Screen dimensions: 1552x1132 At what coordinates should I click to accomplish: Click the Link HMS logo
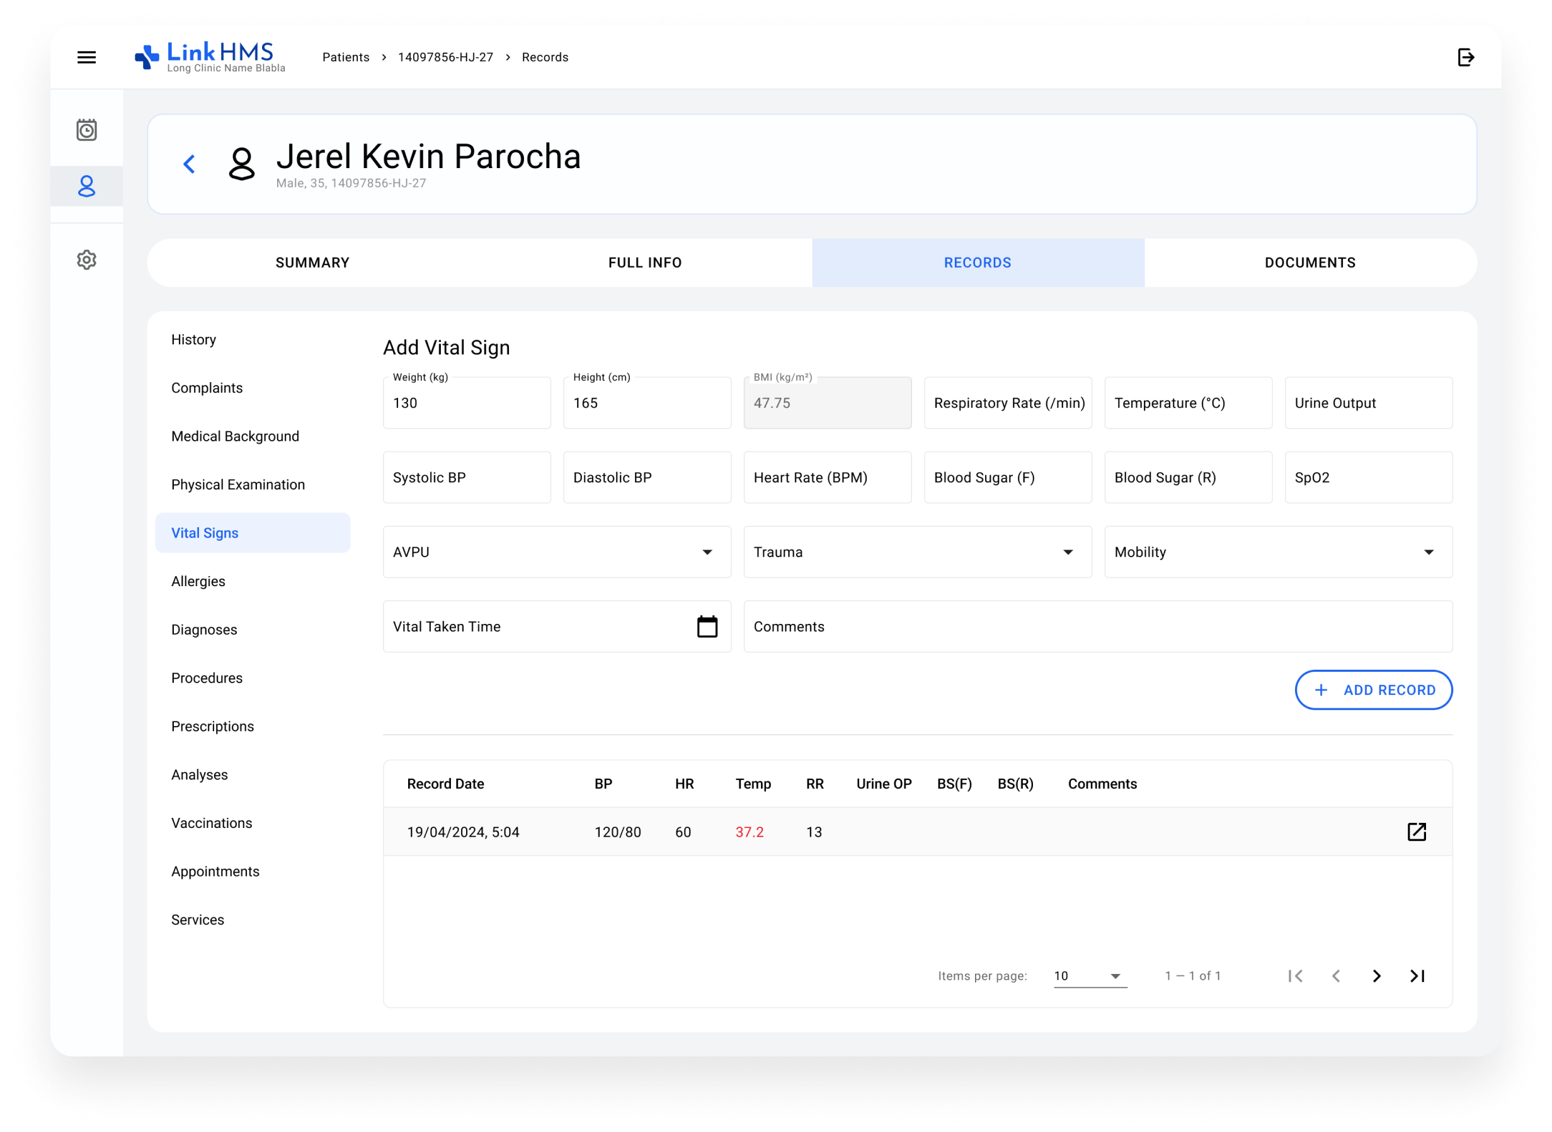[x=210, y=57]
